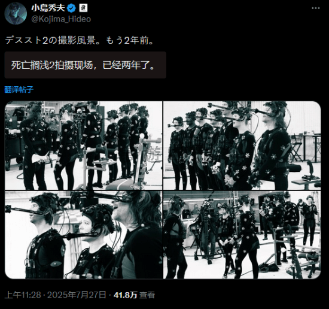The image size is (329, 309).
Task: Click 翻译帖子 translate post link
Action: click(19, 90)
